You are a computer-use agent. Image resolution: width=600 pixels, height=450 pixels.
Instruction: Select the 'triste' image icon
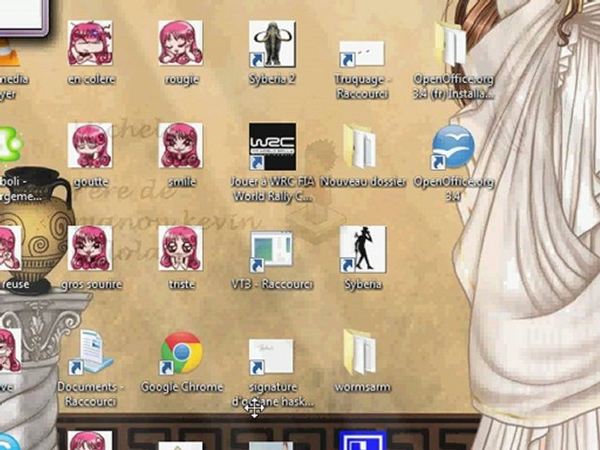181,248
